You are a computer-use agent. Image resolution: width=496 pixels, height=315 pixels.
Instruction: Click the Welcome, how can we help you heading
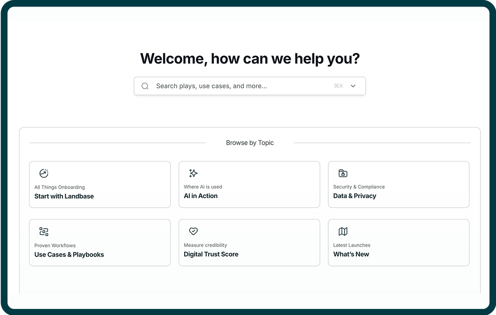[250, 58]
